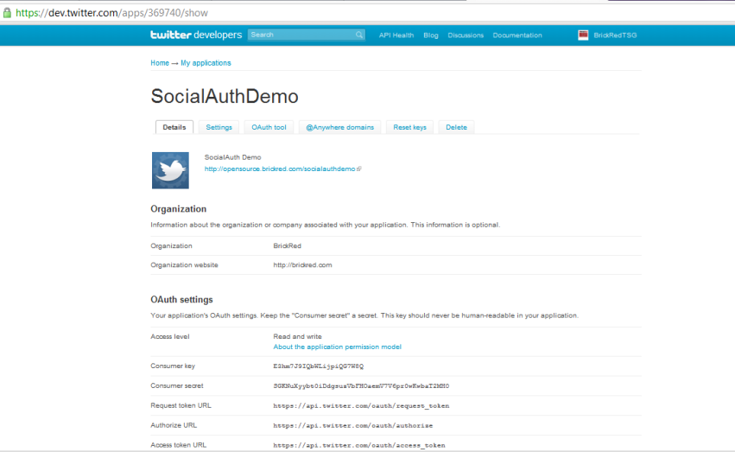Switch to the Settings tab
This screenshot has width=735, height=452.
click(x=219, y=127)
